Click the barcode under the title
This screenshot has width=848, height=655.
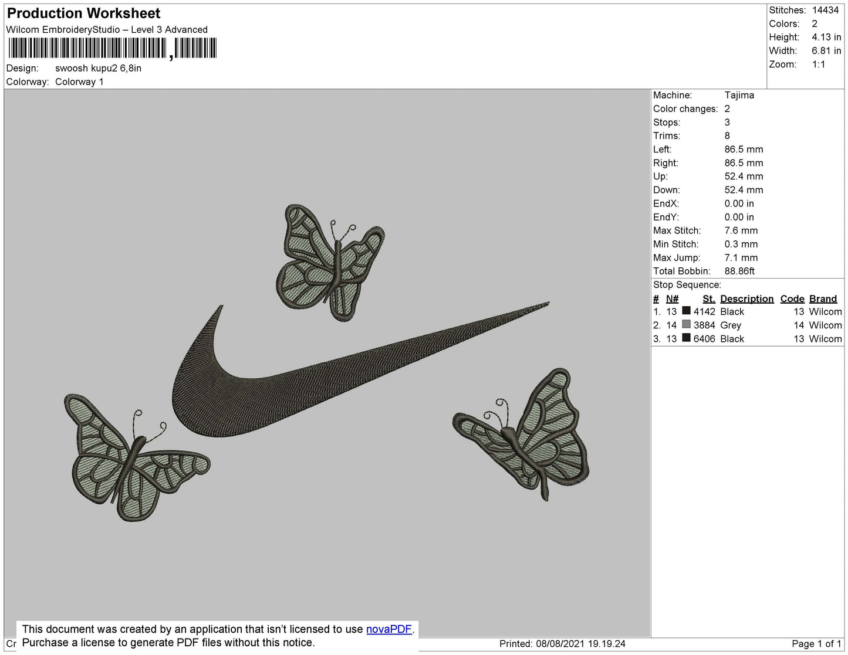[x=112, y=48]
